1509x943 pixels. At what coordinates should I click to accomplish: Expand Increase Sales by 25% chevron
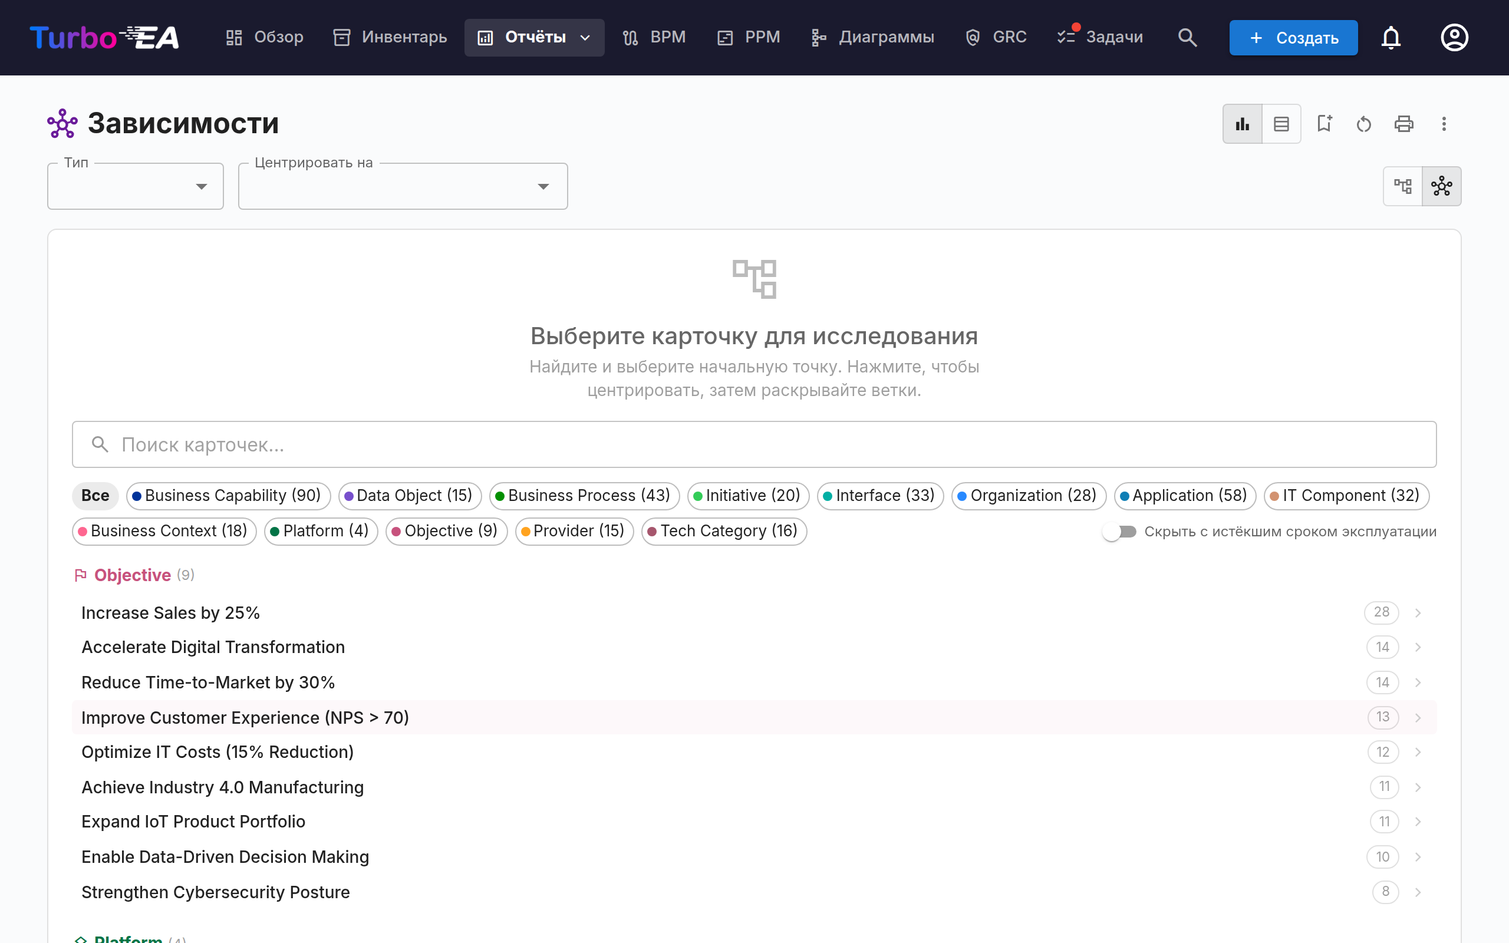(x=1418, y=612)
